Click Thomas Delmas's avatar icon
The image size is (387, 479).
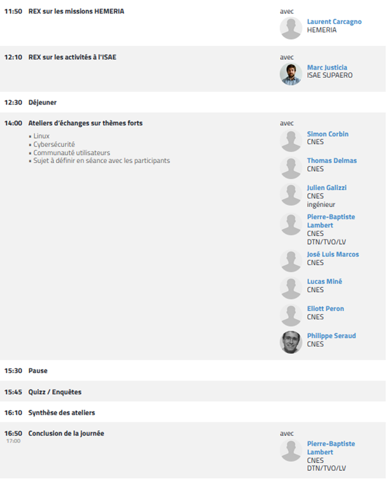(291, 168)
